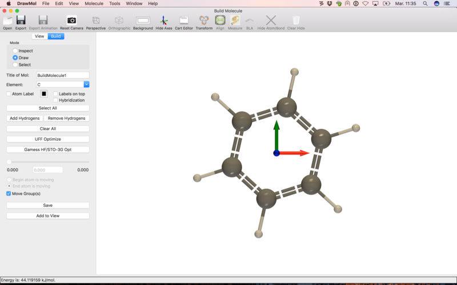
Task: Open the Transform tool
Action: (204, 21)
